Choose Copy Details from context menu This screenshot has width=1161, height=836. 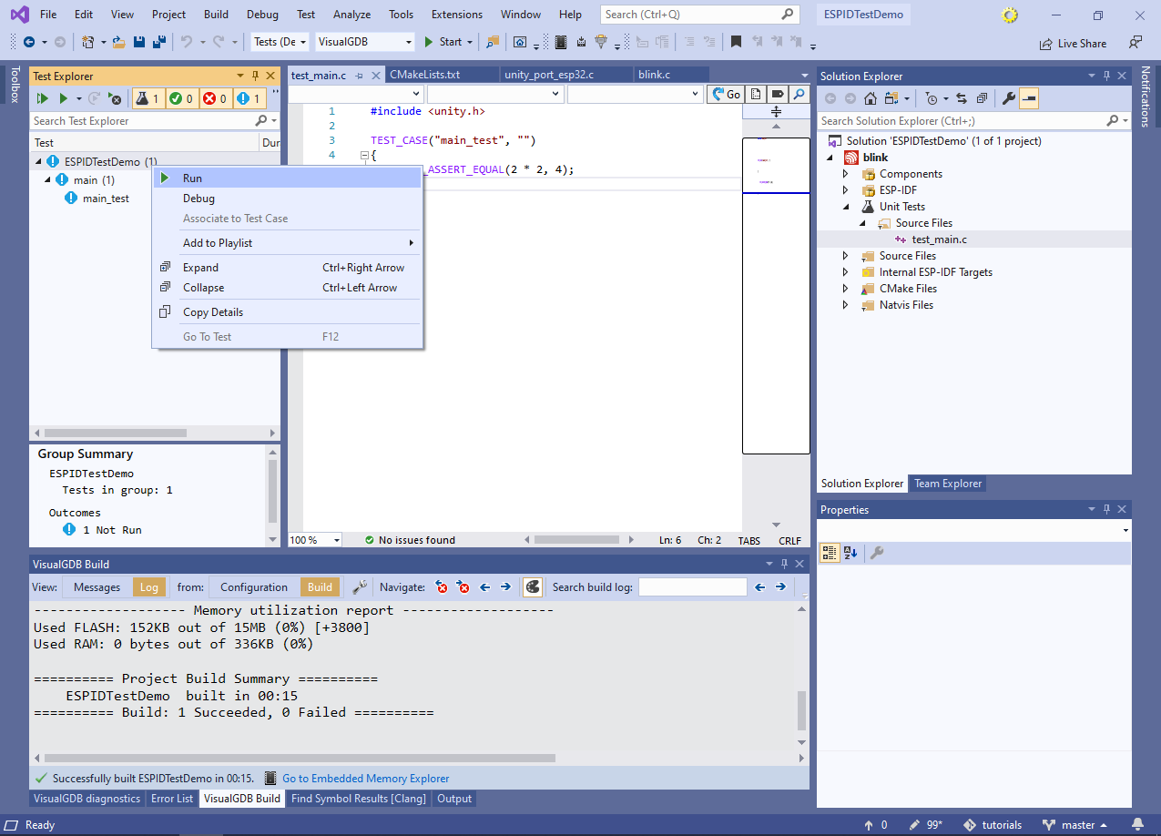click(287, 312)
